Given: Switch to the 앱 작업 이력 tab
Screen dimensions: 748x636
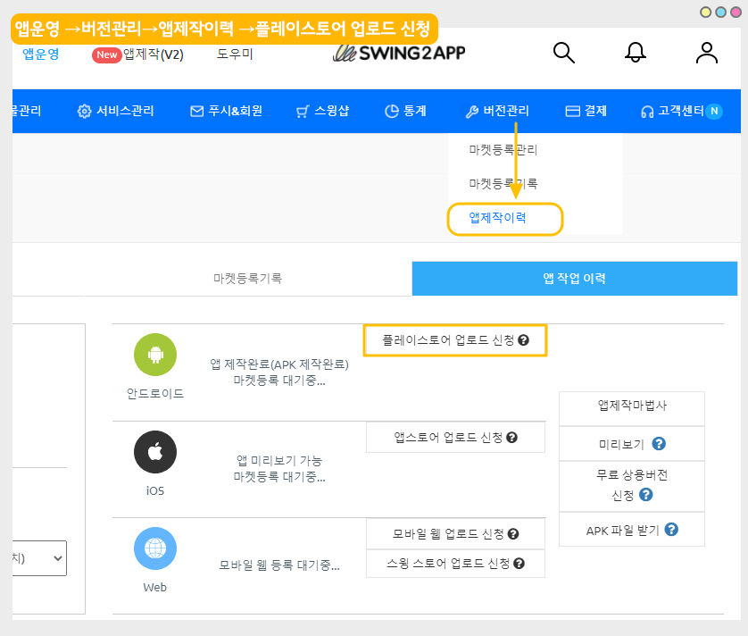Looking at the screenshot, I should (574, 279).
